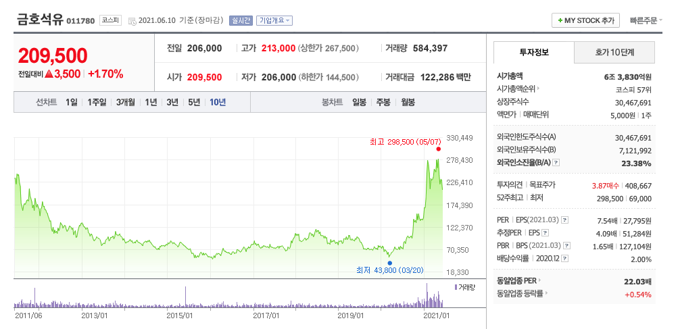Image resolution: width=678 pixels, height=329 pixels.
Task: Click the red up-triangle beside 3,500
Action: pyautogui.click(x=49, y=74)
